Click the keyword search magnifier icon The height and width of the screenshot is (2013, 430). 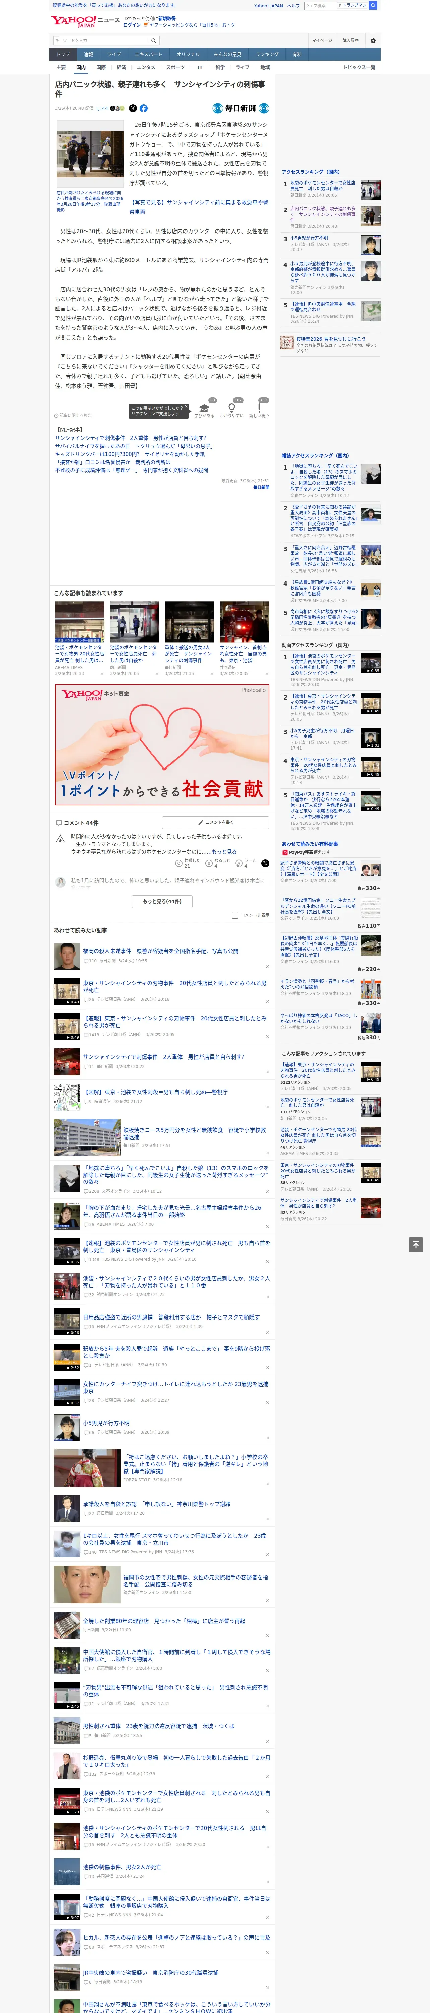click(x=154, y=41)
